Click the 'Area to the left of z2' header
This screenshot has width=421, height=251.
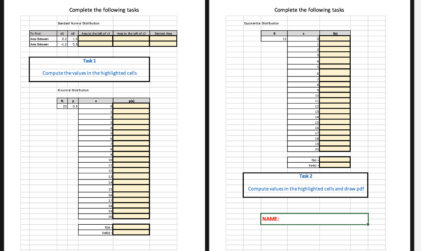(131, 34)
